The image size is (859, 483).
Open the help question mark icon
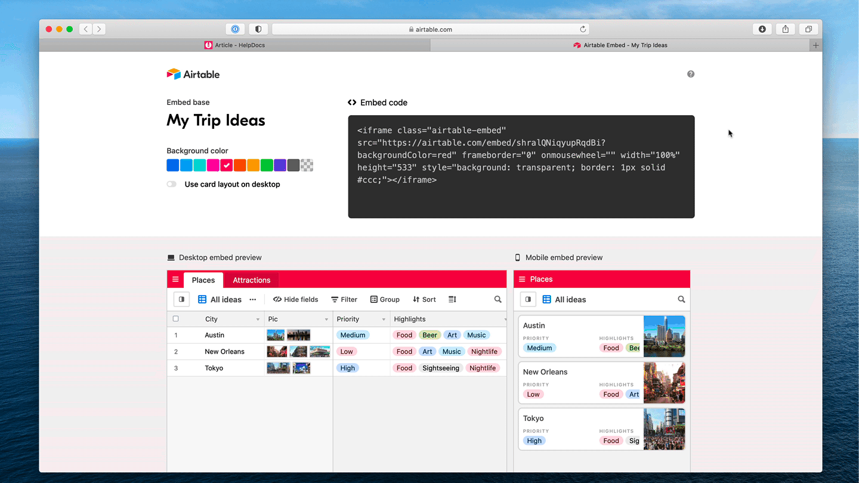(x=691, y=74)
